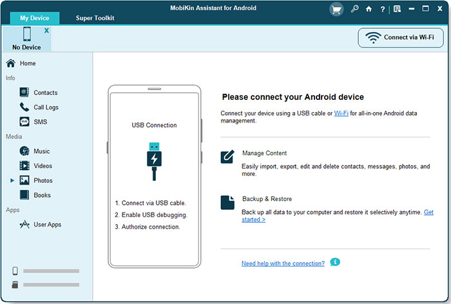The width and height of the screenshot is (451, 304).
Task: Click the Call Logs phone icon
Action: tap(24, 107)
